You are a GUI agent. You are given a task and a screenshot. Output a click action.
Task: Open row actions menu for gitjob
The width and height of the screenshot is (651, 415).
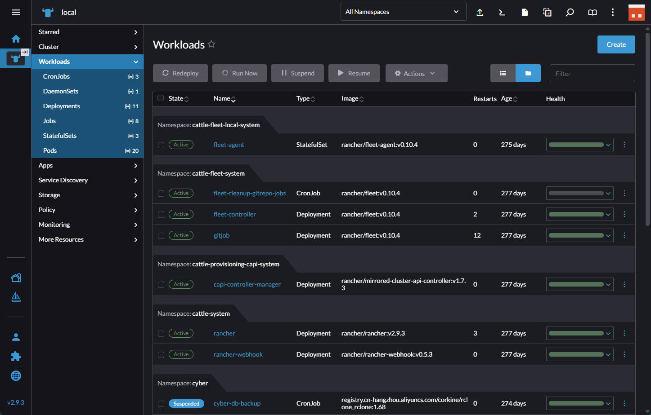pyautogui.click(x=624, y=235)
